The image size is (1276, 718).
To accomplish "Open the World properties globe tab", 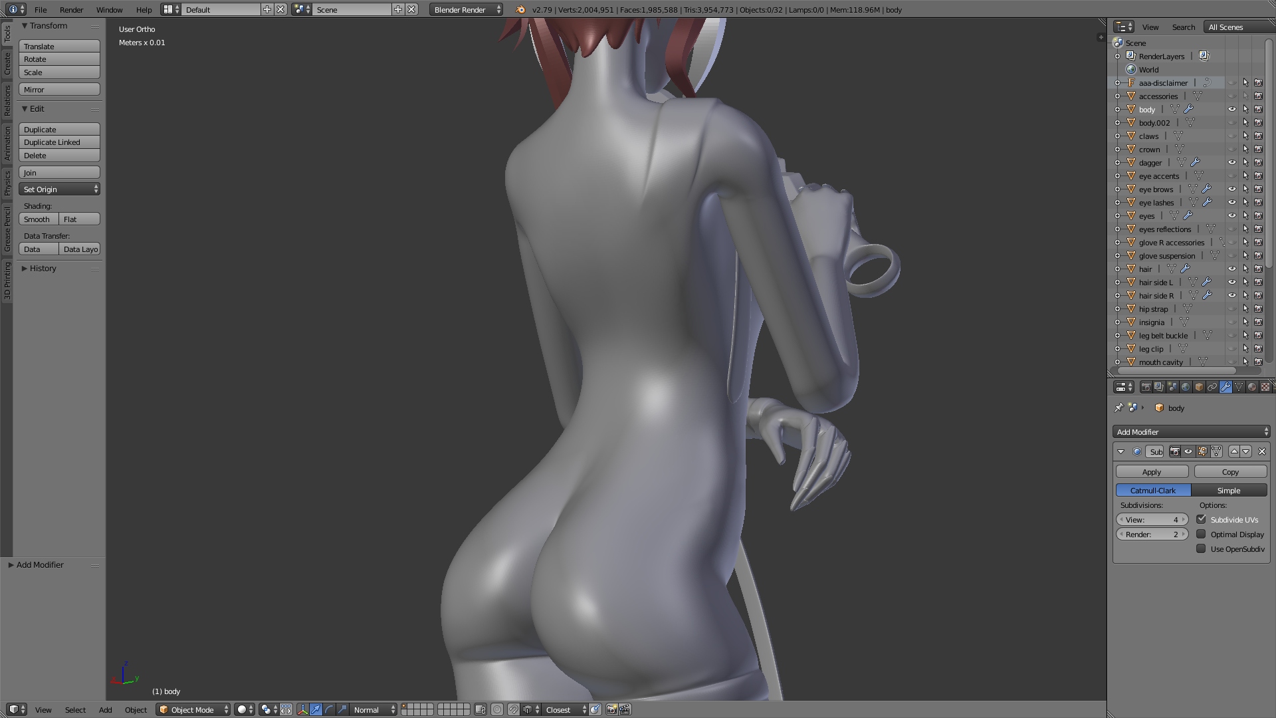I will point(1186,387).
